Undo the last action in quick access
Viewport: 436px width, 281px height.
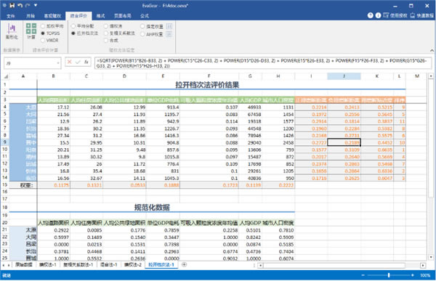coord(20,5)
